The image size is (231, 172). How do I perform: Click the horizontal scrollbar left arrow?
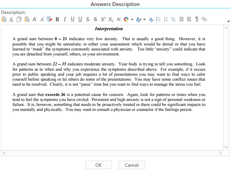click(x=4, y=153)
